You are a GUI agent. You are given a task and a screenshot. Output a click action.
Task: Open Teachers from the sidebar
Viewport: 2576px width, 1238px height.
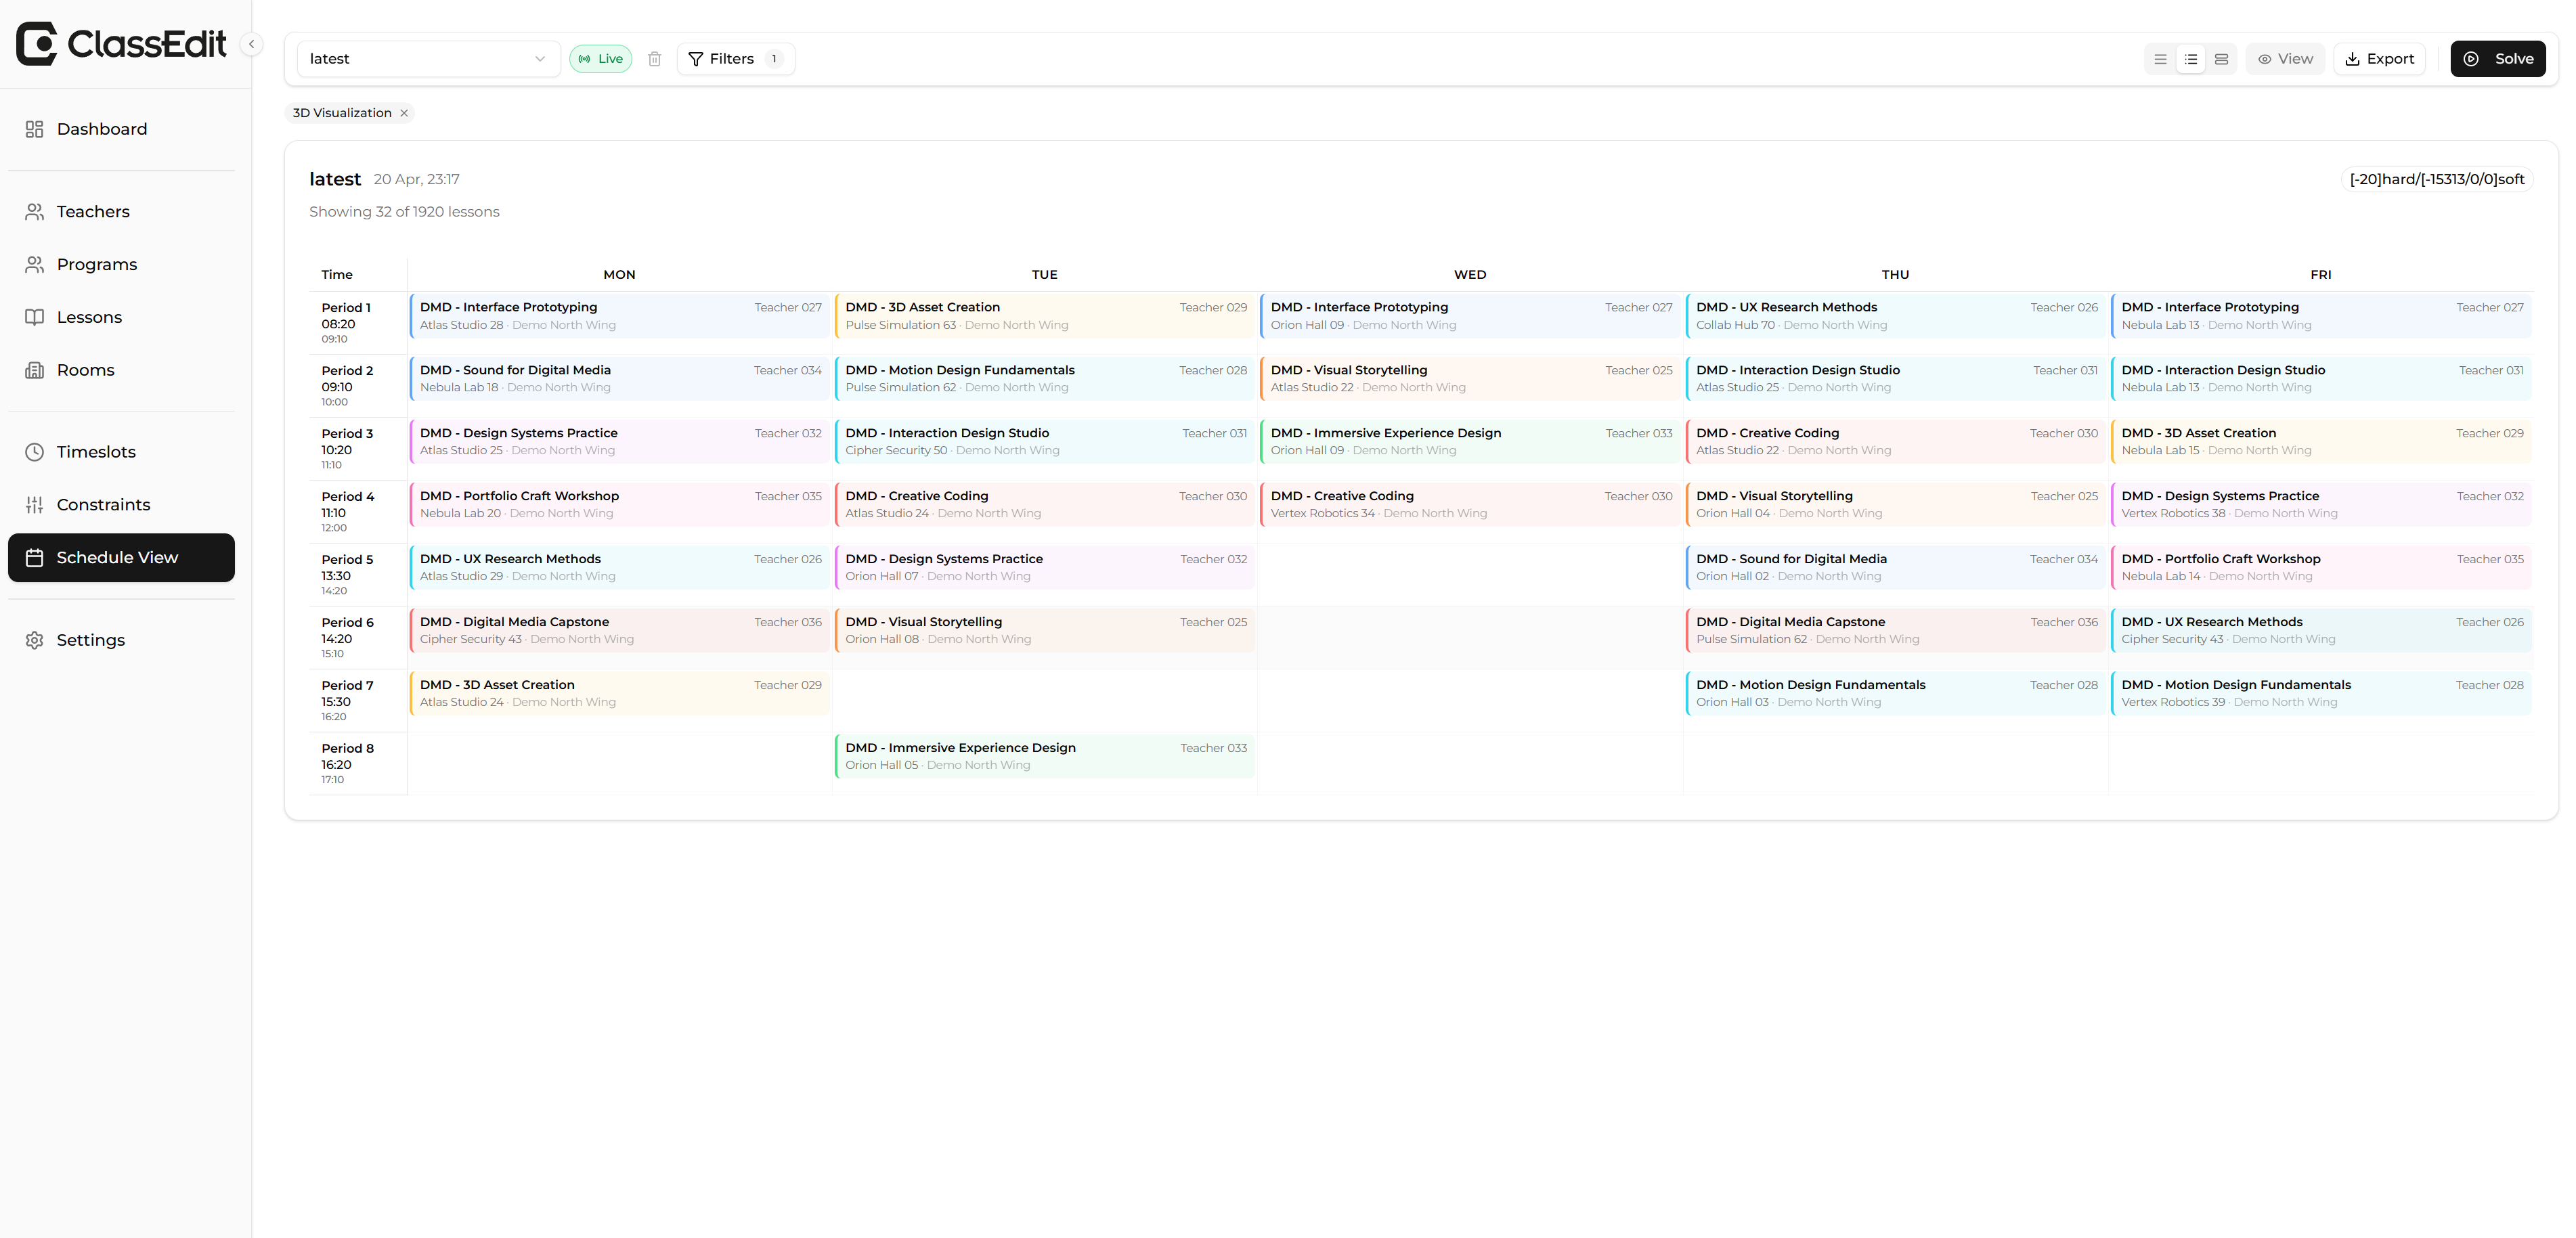click(x=93, y=212)
